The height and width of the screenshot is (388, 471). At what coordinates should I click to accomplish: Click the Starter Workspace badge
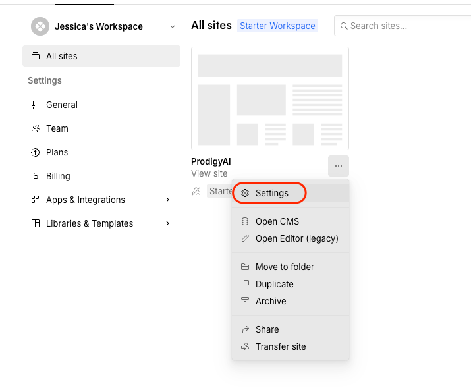coord(277,26)
